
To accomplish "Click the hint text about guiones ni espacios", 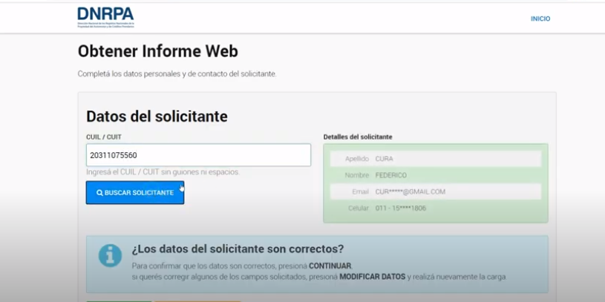I will (x=163, y=172).
